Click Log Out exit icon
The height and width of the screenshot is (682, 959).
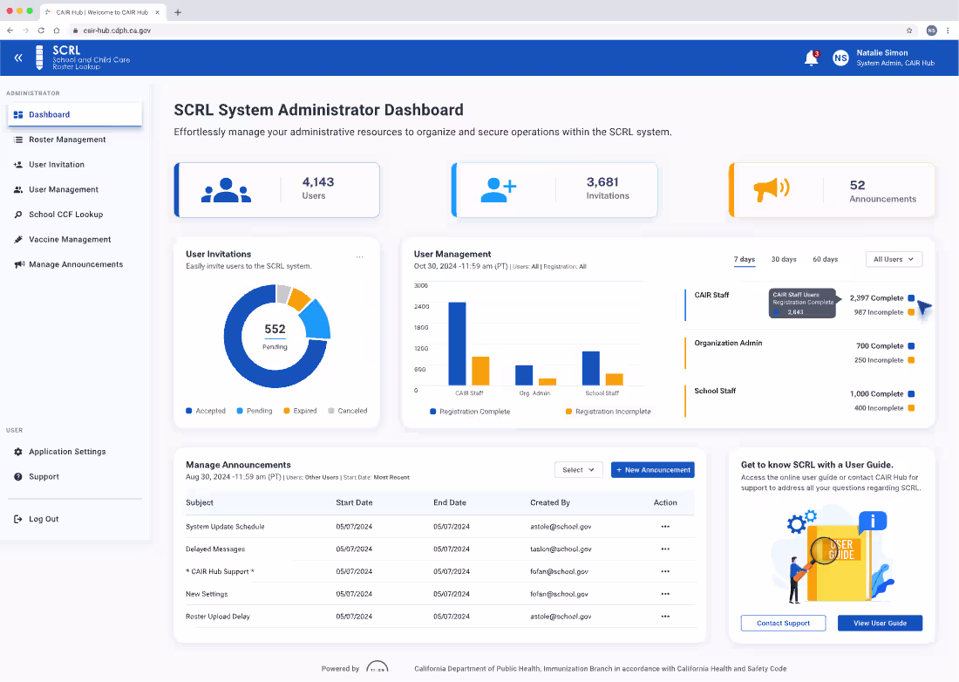point(18,519)
